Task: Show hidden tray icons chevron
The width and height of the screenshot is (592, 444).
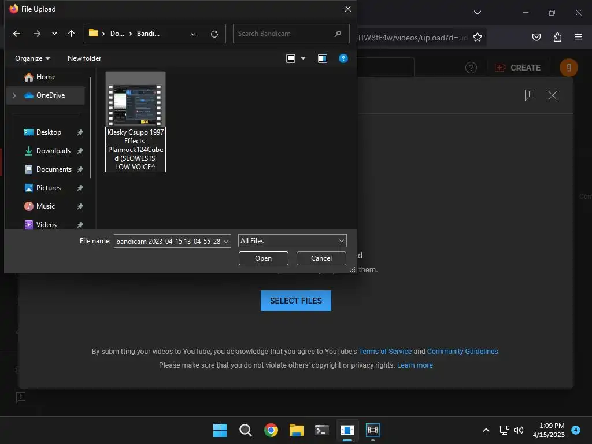Action: point(486,430)
